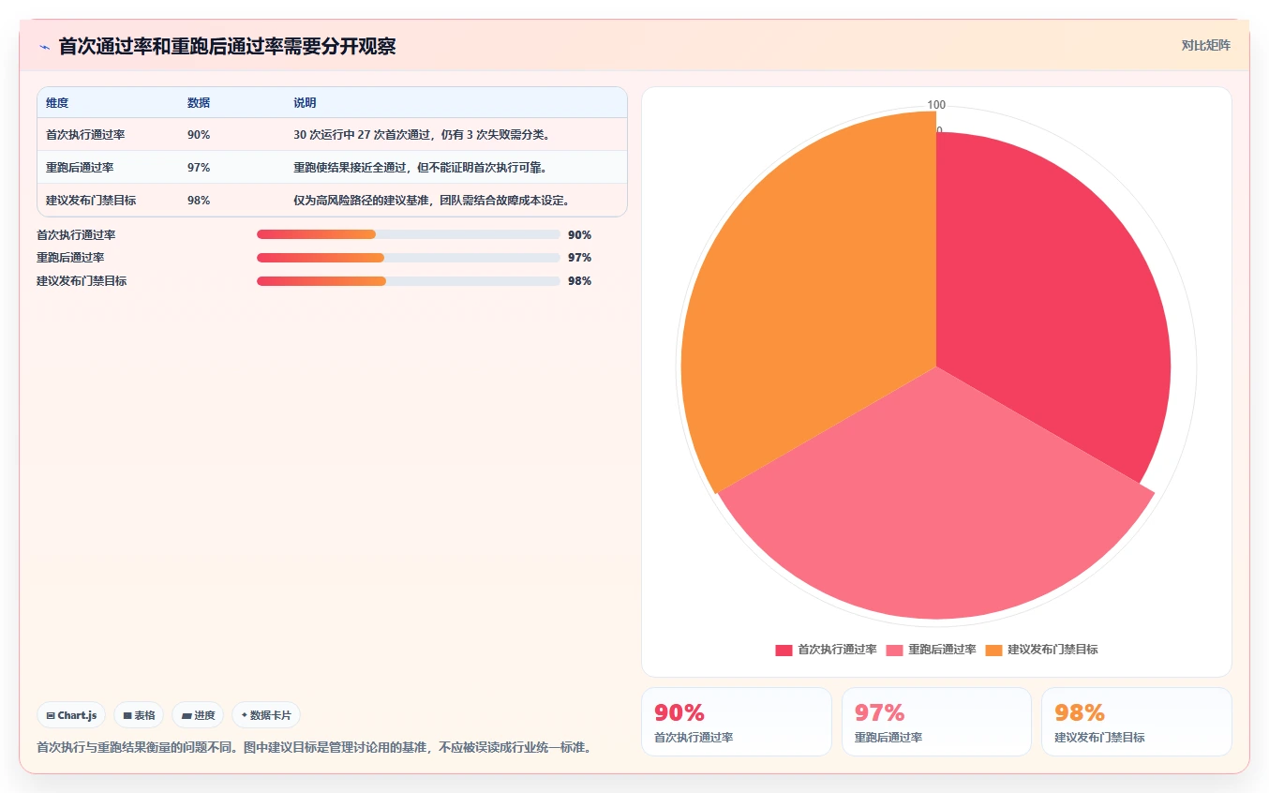Click the footnote starting 首次执行与重跑结果
Viewport: 1269px width, 793px height.
pyautogui.click(x=314, y=748)
